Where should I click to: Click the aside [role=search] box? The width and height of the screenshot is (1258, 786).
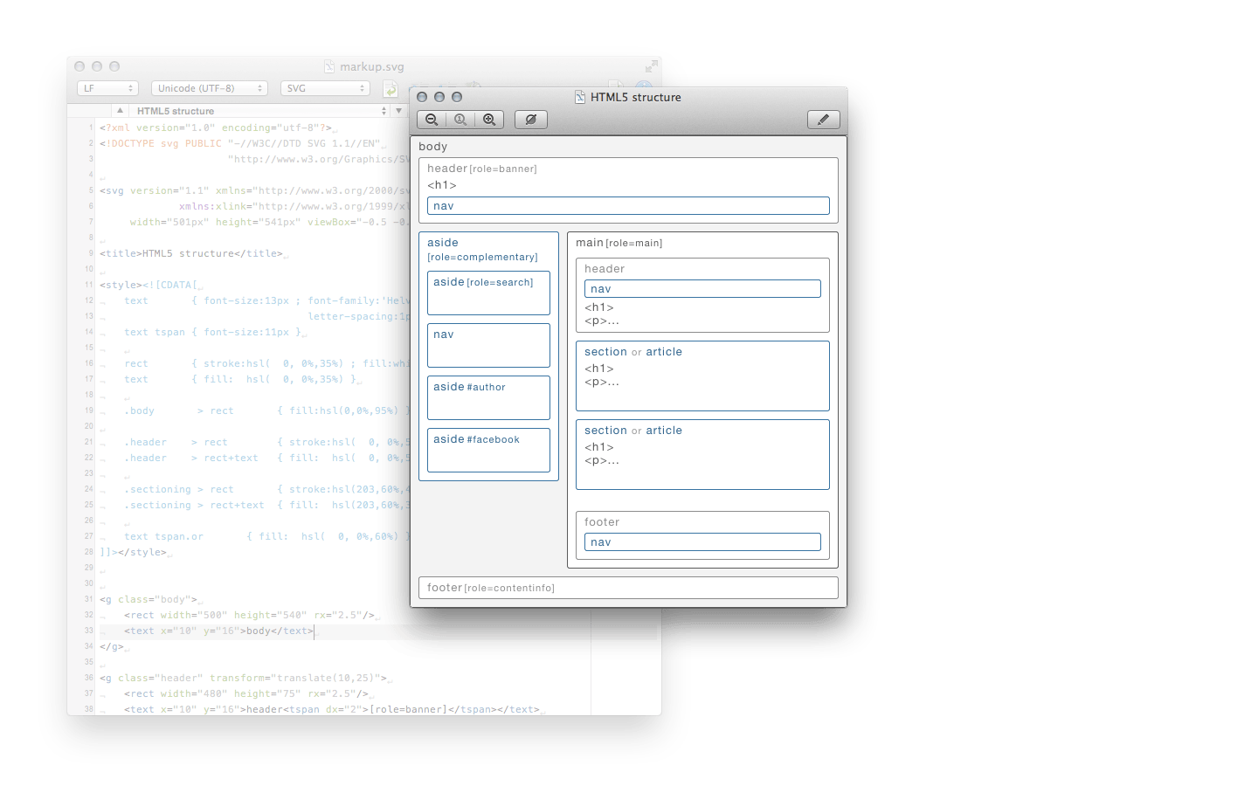(488, 293)
